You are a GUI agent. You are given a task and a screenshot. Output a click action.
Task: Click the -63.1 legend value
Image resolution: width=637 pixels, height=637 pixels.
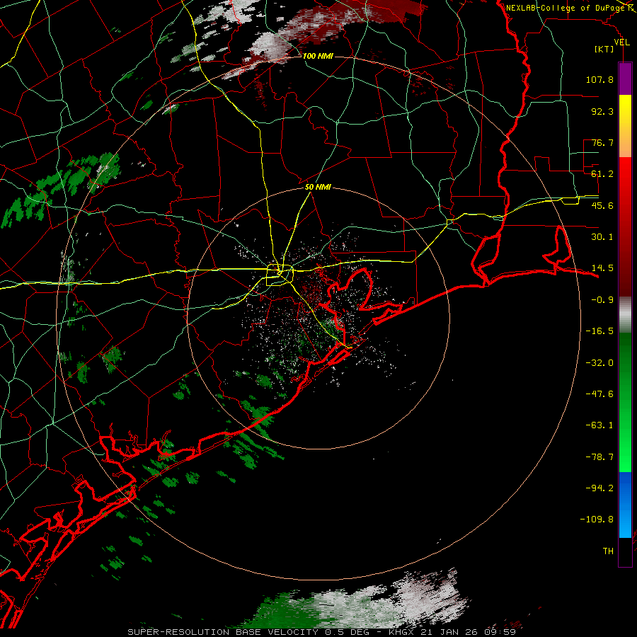tap(599, 425)
